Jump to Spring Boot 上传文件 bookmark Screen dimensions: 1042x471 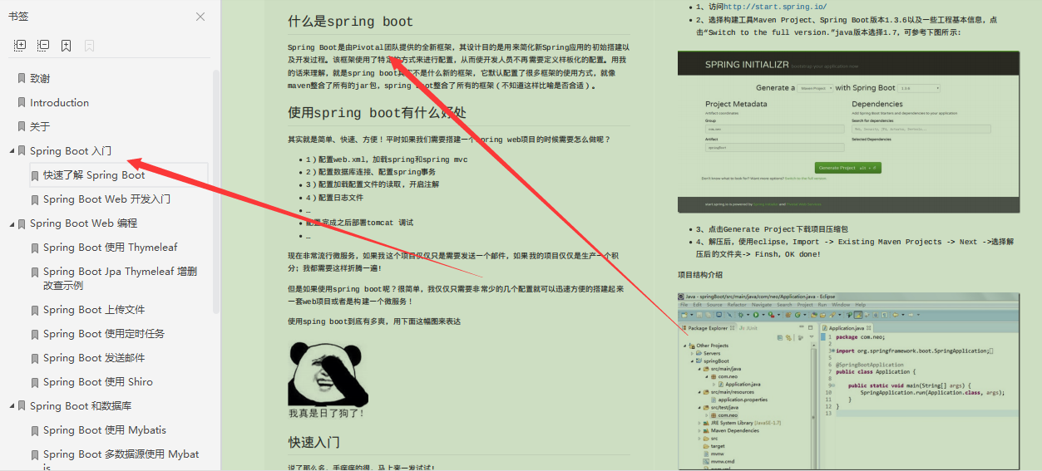pyautogui.click(x=94, y=310)
